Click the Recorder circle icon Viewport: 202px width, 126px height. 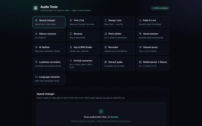click(x=106, y=47)
